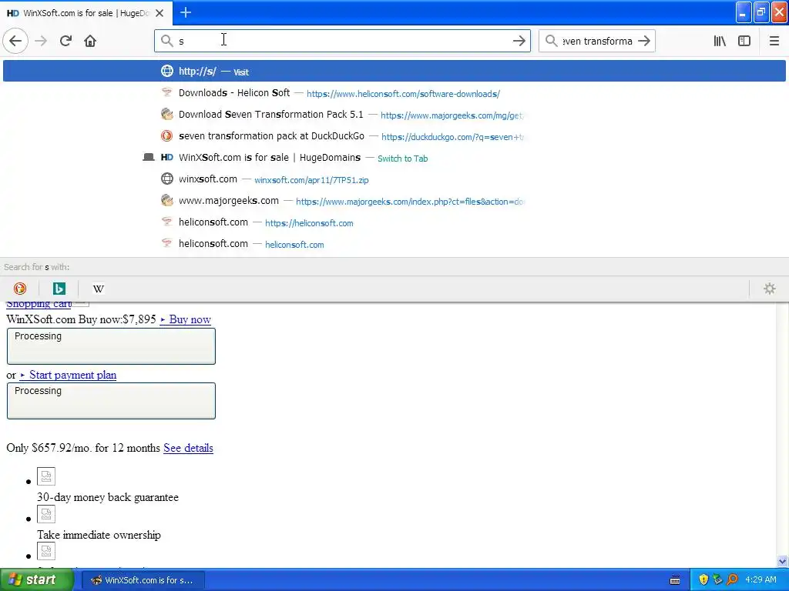Click the page scrollbar down arrow

click(x=783, y=561)
